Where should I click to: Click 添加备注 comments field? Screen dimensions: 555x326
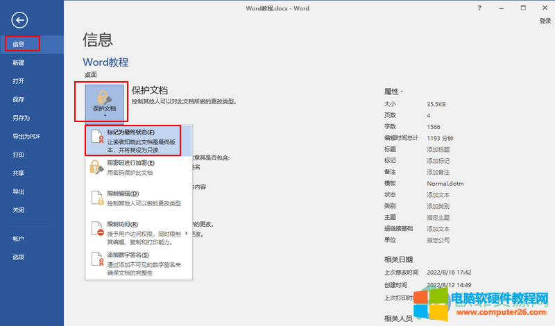(x=438, y=171)
